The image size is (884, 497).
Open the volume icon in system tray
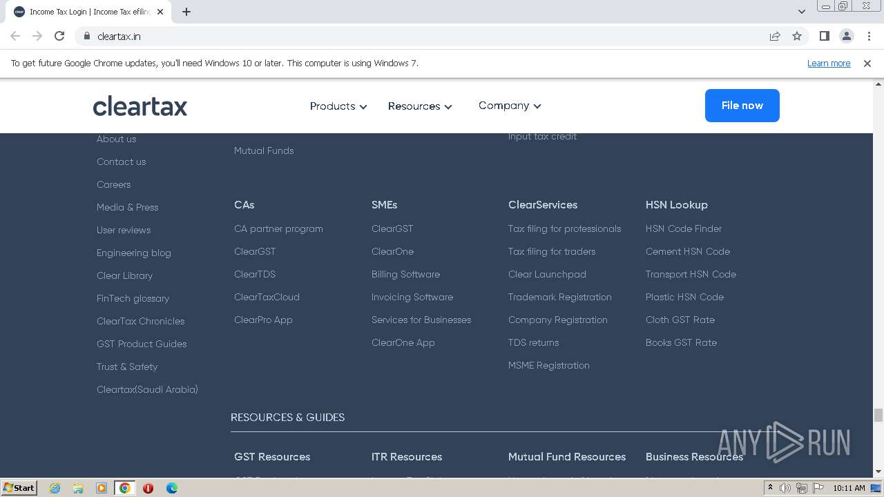click(785, 488)
